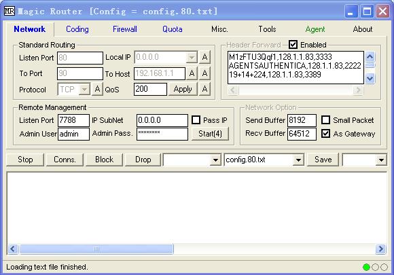The width and height of the screenshot is (394, 275).
Task: Enable the Pass IP checkbox
Action: [196, 120]
